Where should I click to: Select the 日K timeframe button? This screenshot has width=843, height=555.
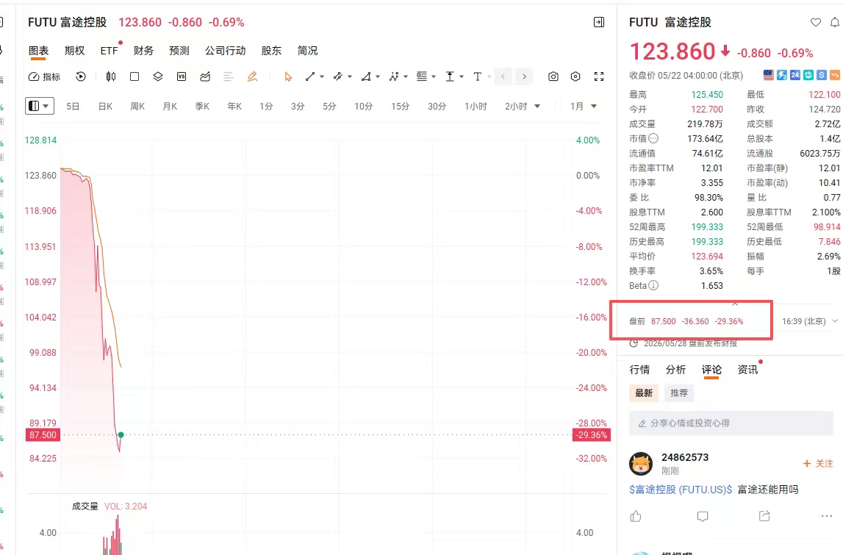tap(105, 107)
